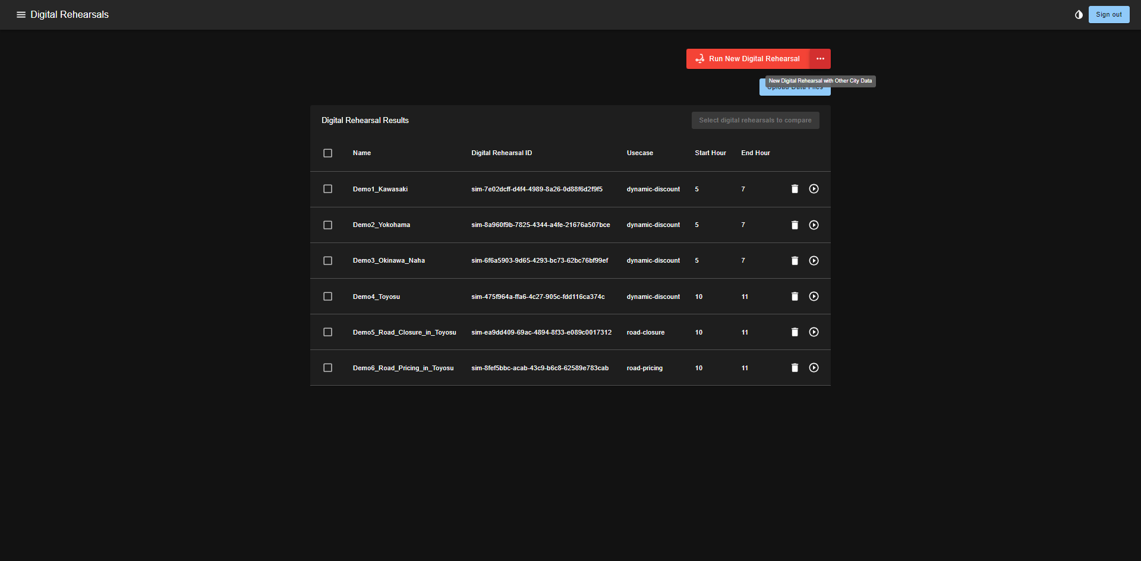Delete the Demo3_Okinawa_Naha rehearsal
1141x561 pixels.
(x=795, y=261)
